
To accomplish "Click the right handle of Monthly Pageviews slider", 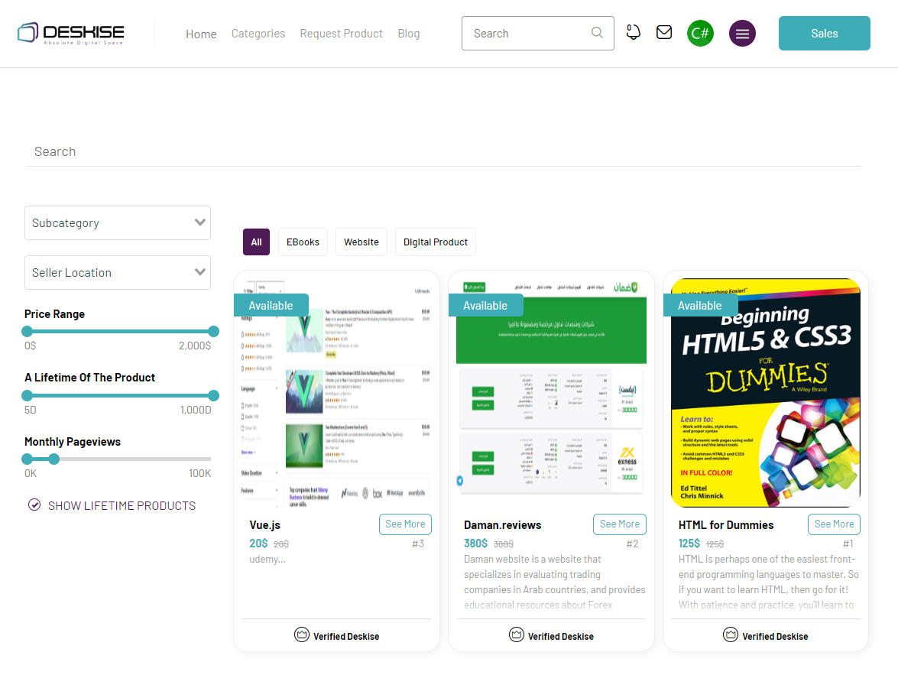I will point(53,459).
